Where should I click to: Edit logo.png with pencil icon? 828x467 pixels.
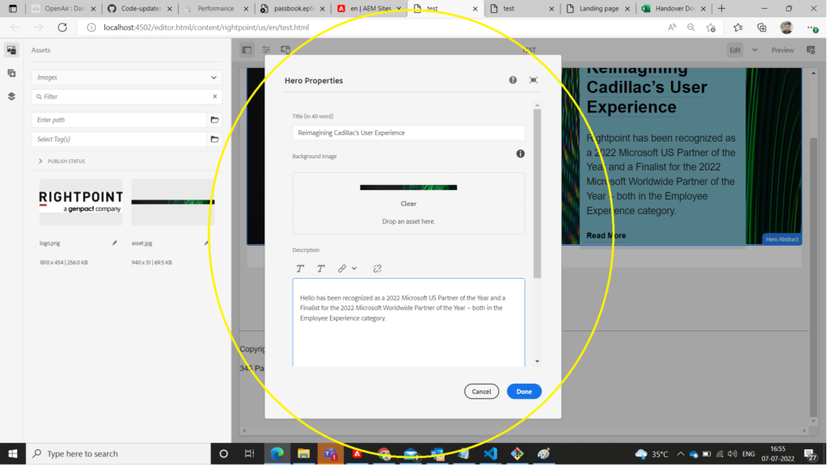pyautogui.click(x=115, y=243)
